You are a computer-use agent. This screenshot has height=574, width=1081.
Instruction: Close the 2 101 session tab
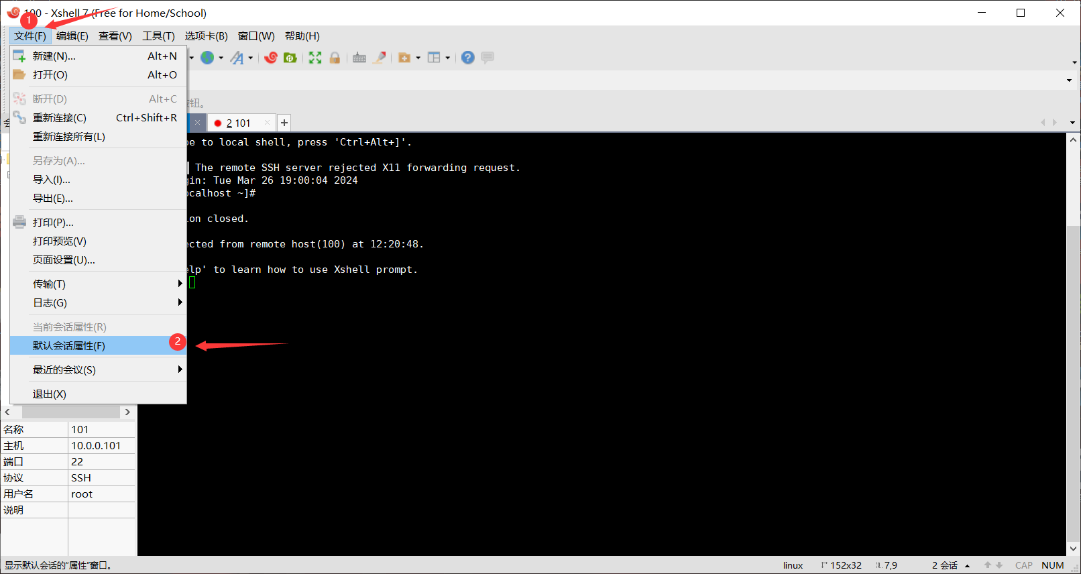click(267, 123)
